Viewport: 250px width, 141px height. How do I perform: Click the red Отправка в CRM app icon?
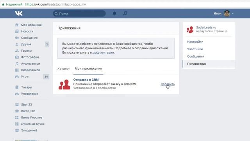pos(64,85)
